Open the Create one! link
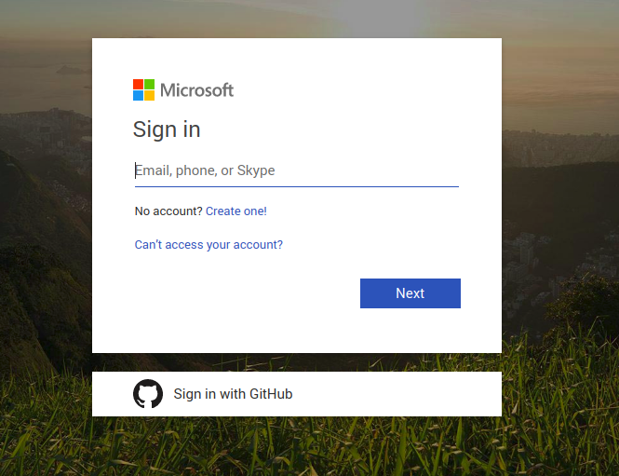This screenshot has height=476, width=619. [236, 211]
